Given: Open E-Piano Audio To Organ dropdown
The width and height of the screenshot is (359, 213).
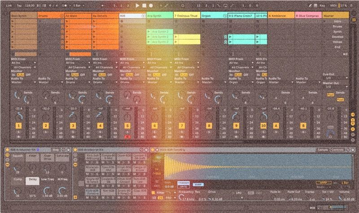Looking at the screenshot, I should point(241,82).
